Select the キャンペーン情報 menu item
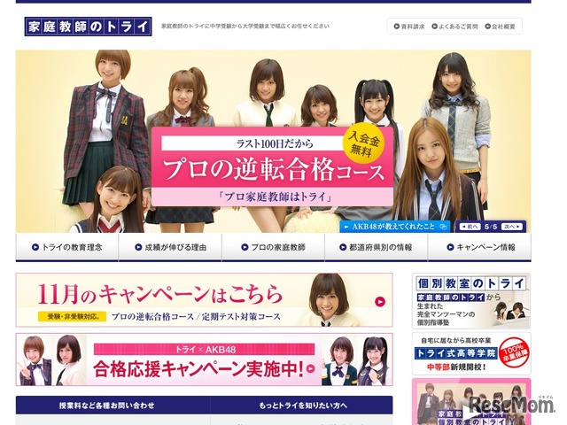 click(x=479, y=247)
